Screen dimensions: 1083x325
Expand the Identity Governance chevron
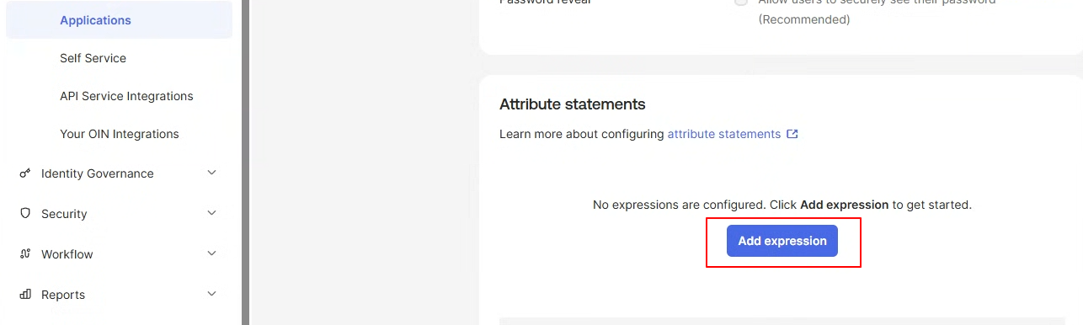tap(211, 173)
